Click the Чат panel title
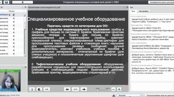 [x=132, y=8]
